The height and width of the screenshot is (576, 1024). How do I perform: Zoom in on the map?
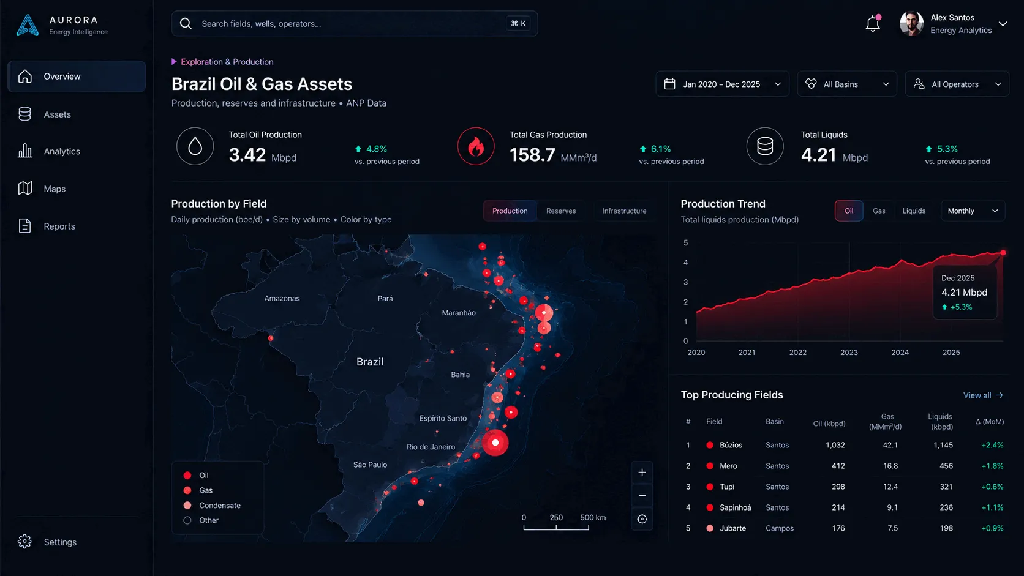642,473
